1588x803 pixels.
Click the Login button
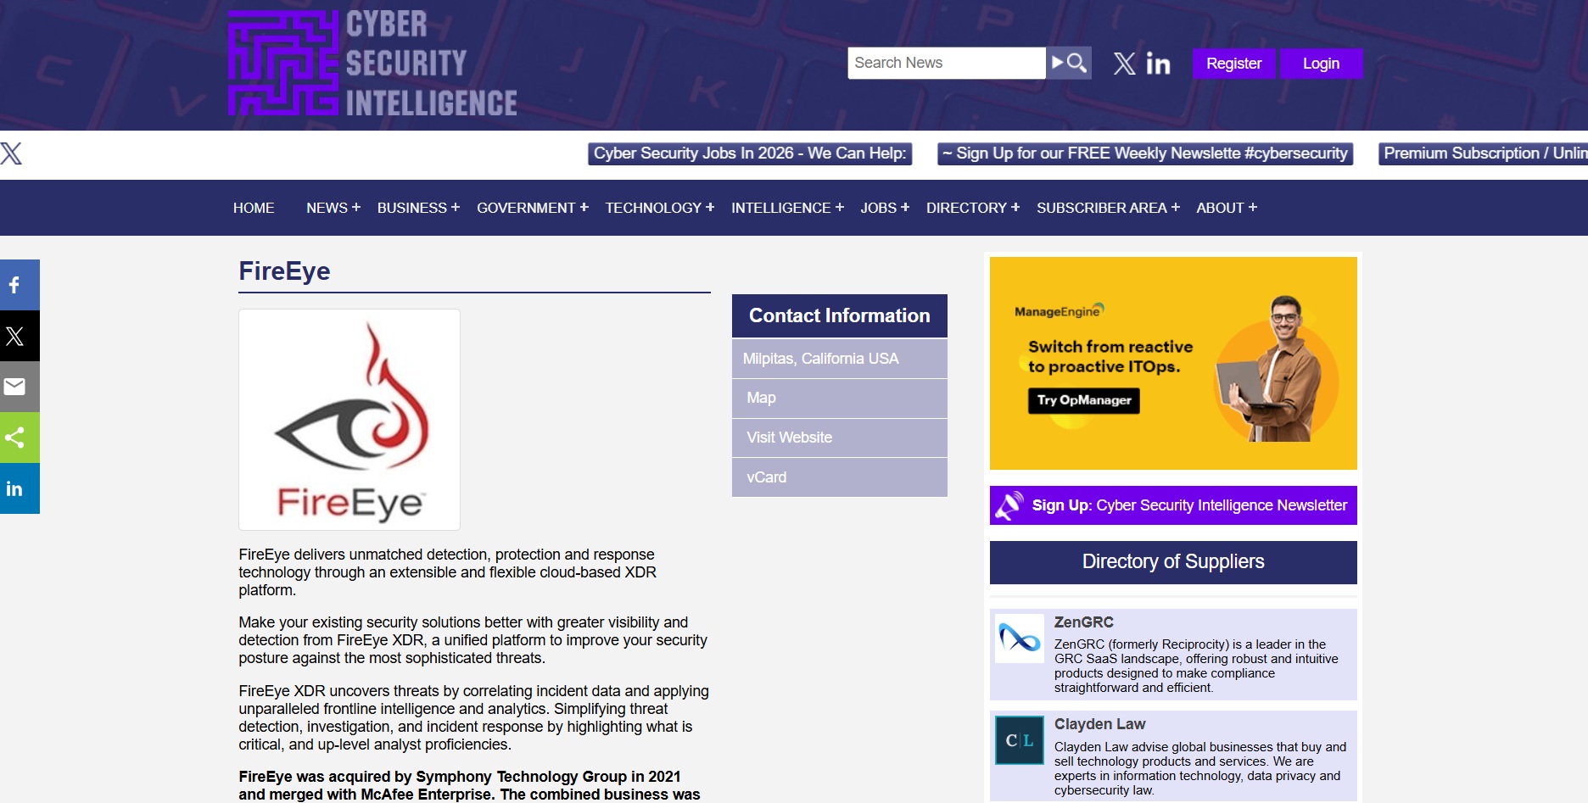coord(1322,64)
